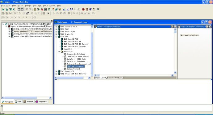This screenshot has height=115, width=213.
Task: Select Create ASA Database utility
Action: pyautogui.click(x=76, y=54)
